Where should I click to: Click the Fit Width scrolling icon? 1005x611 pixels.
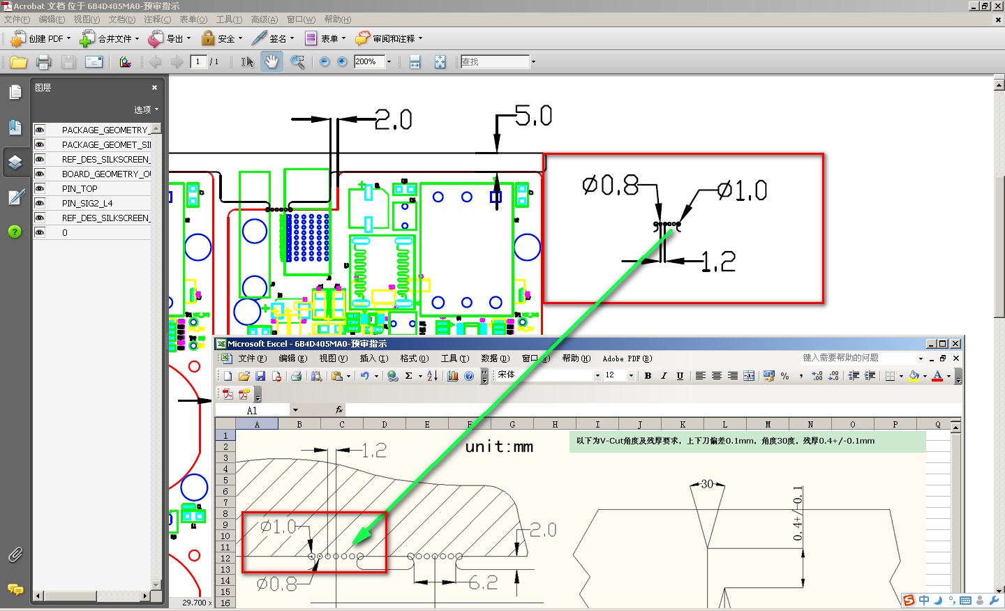coord(415,62)
